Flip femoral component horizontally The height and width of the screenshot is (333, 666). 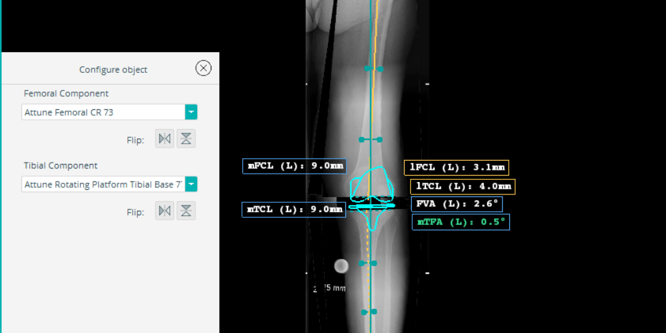point(165,139)
